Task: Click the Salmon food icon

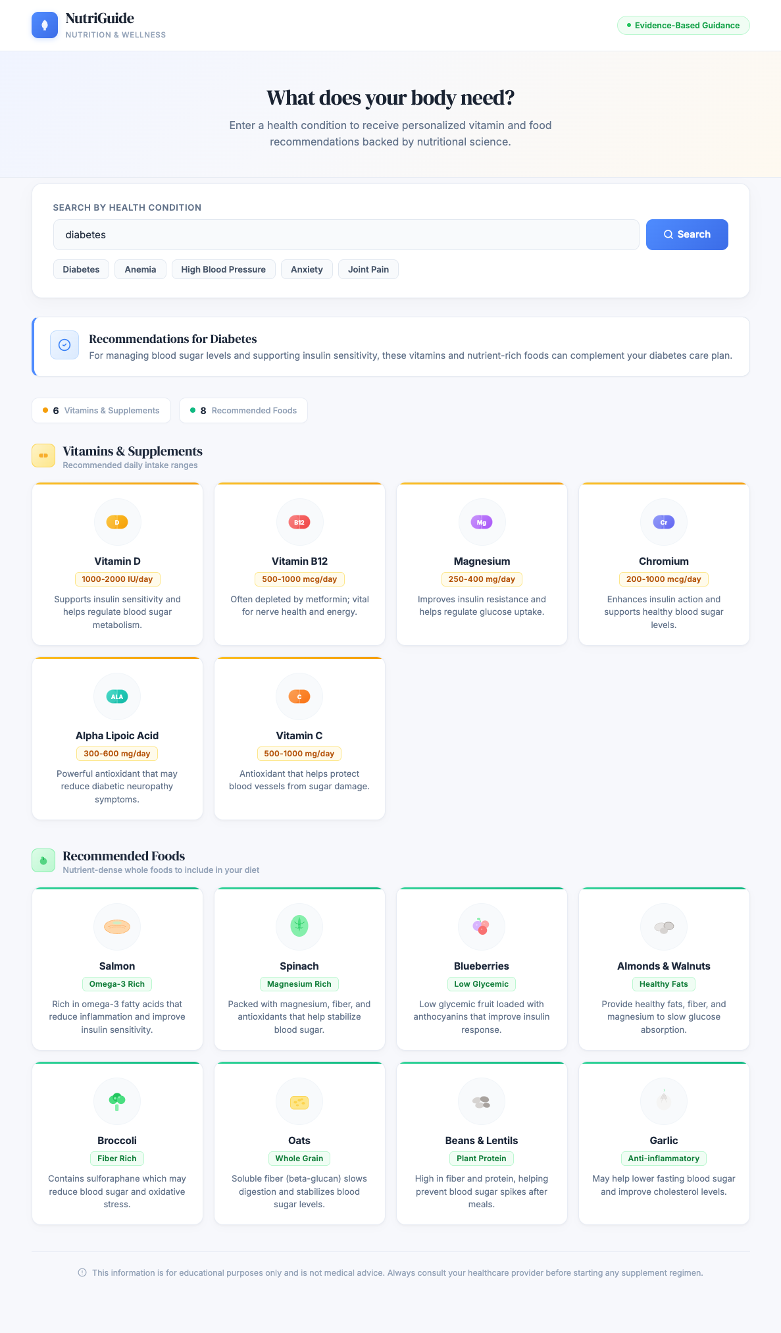Action: click(x=117, y=927)
